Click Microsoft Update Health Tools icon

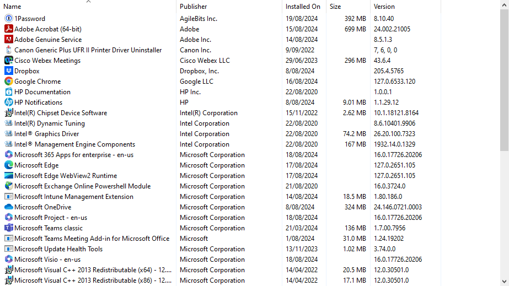(8, 249)
